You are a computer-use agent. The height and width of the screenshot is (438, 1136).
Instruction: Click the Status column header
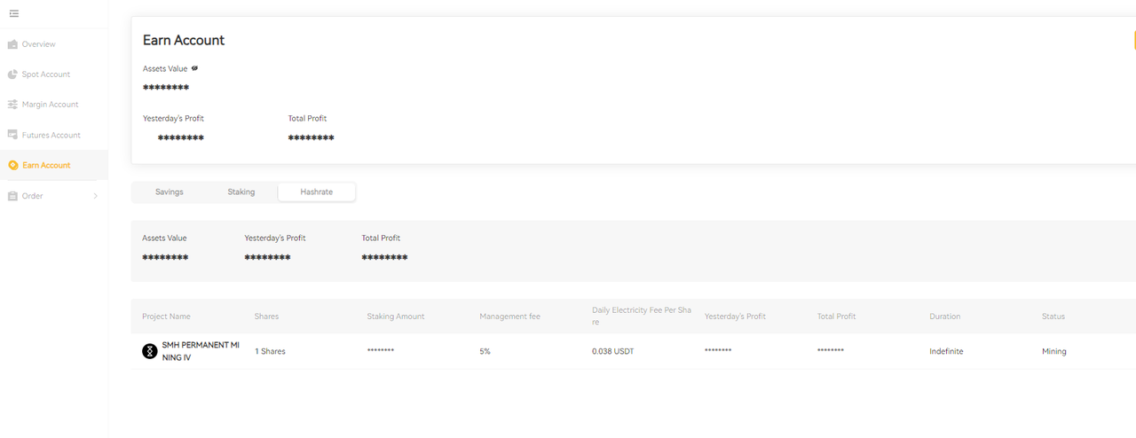1053,317
